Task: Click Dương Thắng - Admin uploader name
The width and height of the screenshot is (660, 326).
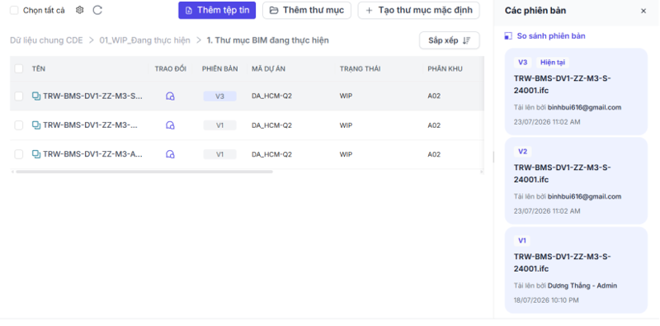Action: pyautogui.click(x=582, y=286)
